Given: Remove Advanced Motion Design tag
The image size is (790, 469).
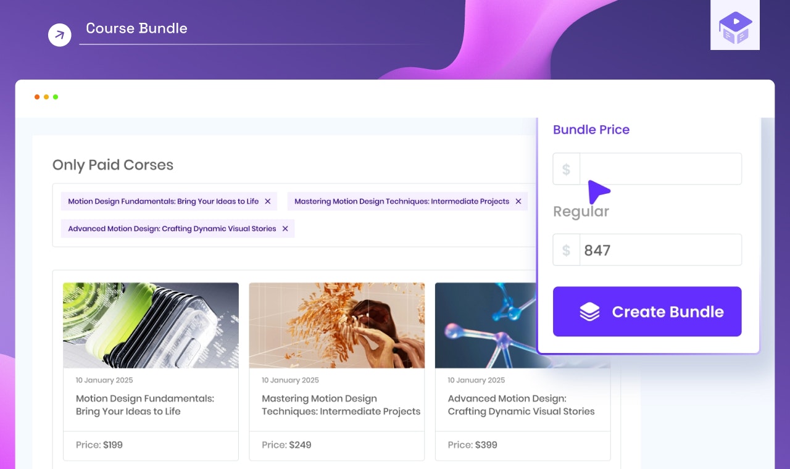Looking at the screenshot, I should tap(285, 228).
